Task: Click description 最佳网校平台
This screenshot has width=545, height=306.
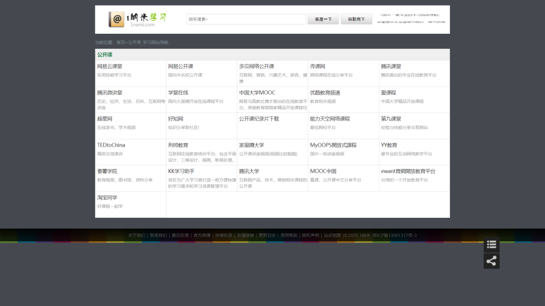Action: click(x=323, y=128)
